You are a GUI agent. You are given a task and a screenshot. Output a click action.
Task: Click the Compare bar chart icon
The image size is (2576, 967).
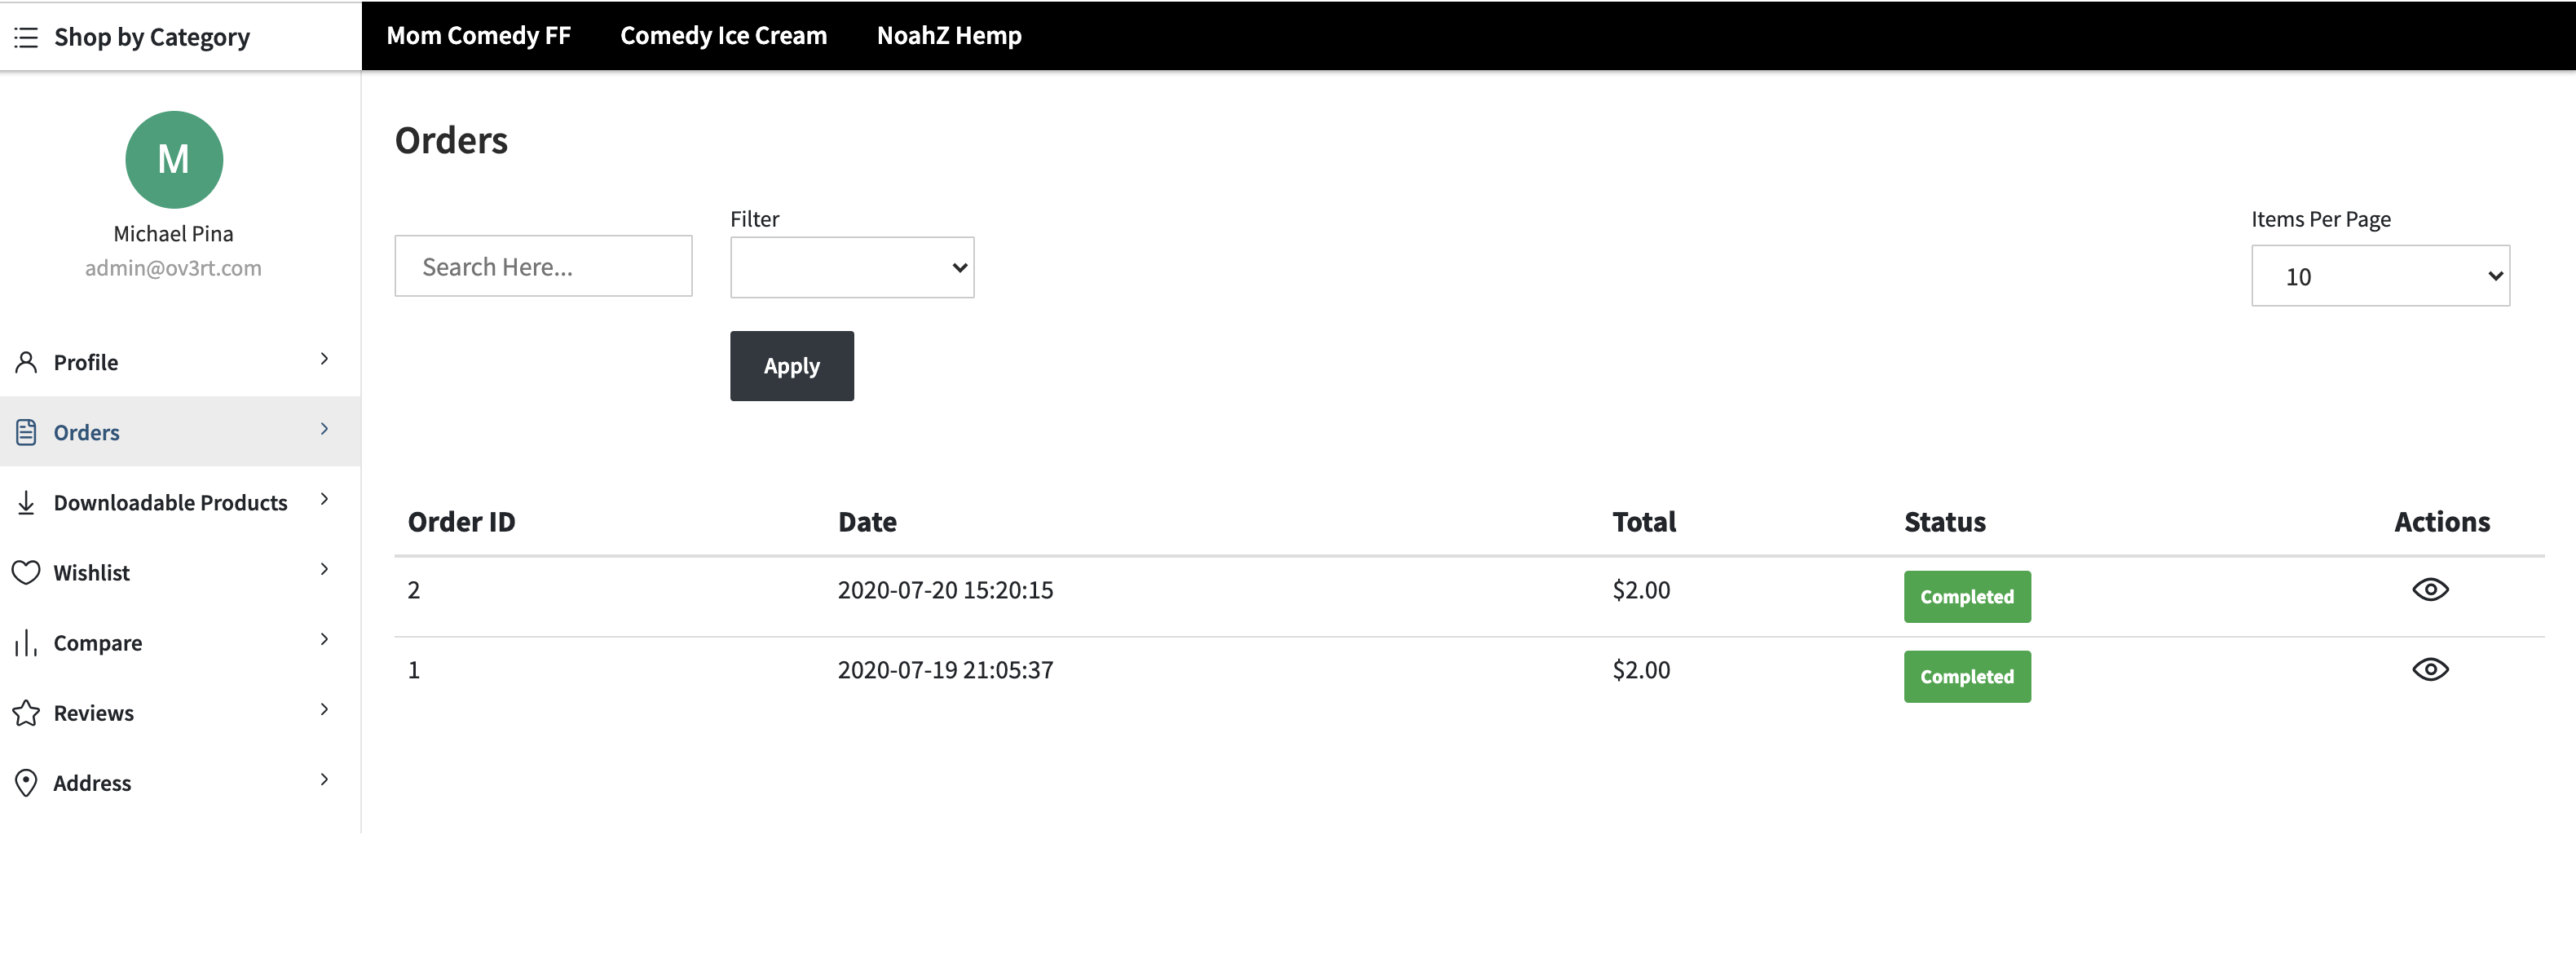tap(26, 642)
